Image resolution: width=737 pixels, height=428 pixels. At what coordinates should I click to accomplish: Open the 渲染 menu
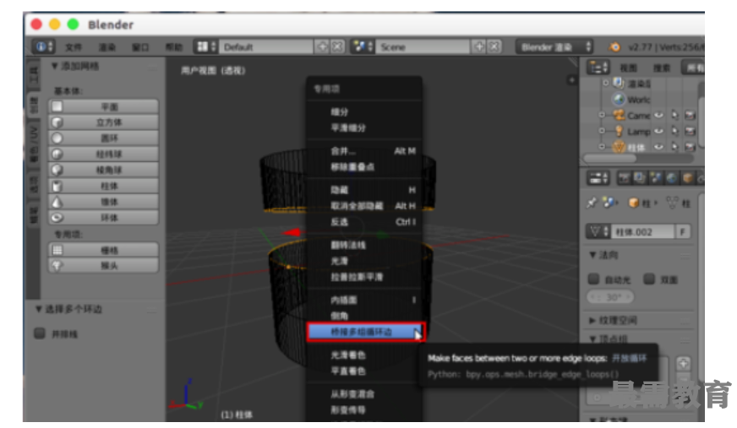[x=106, y=47]
